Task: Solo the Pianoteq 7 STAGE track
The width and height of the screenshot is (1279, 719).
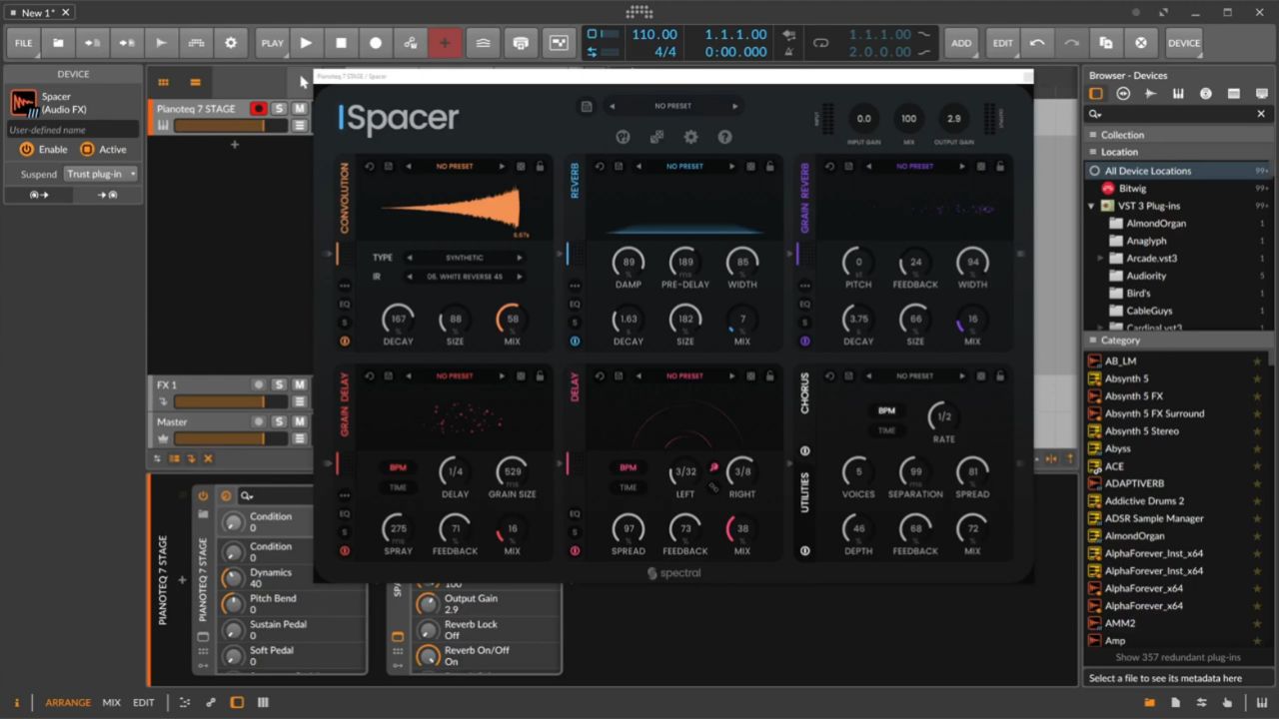Action: (x=277, y=108)
